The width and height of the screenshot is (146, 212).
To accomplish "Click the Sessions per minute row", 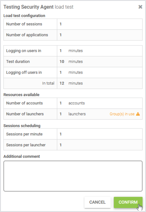I will coord(73,134).
